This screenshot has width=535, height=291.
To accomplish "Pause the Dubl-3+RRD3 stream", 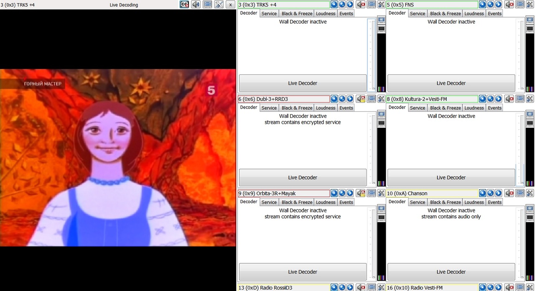I will click(342, 99).
